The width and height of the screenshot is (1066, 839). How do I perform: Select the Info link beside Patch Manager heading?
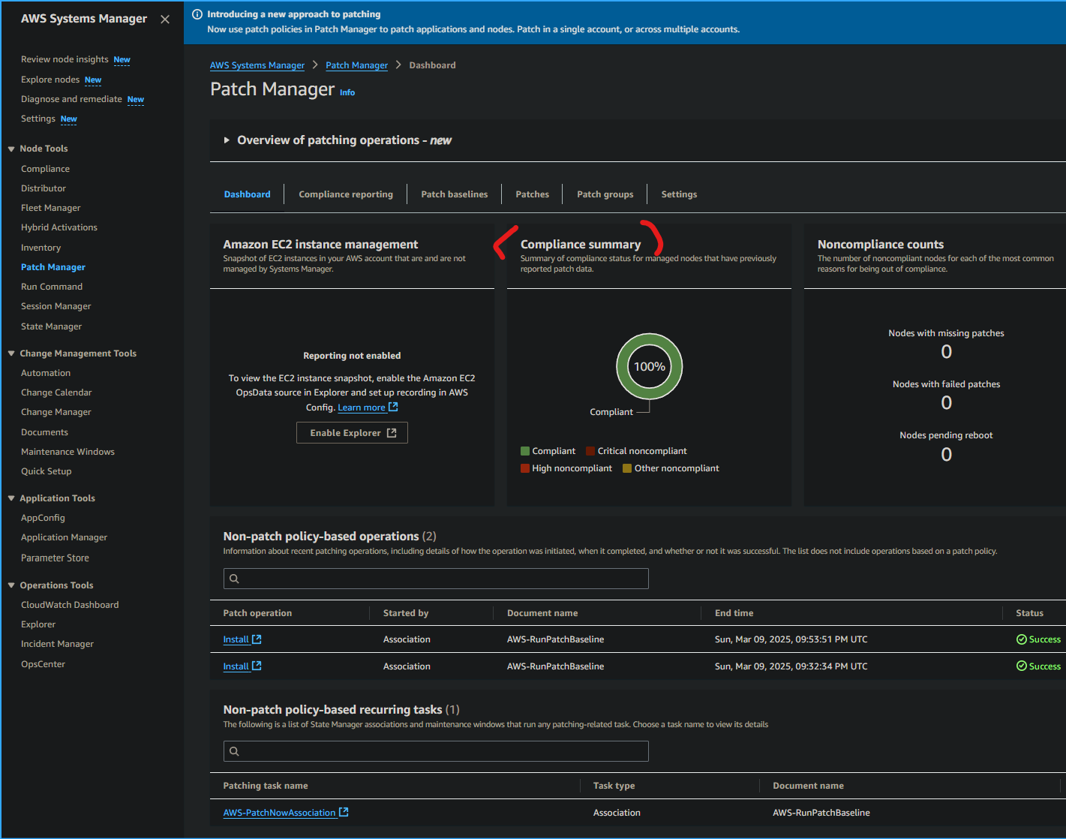click(347, 92)
